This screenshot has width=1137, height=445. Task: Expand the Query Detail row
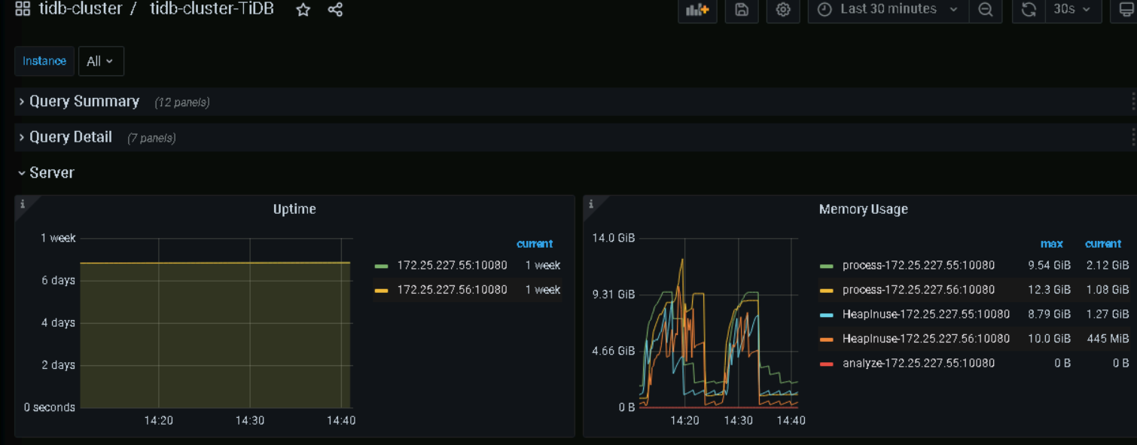(x=70, y=137)
